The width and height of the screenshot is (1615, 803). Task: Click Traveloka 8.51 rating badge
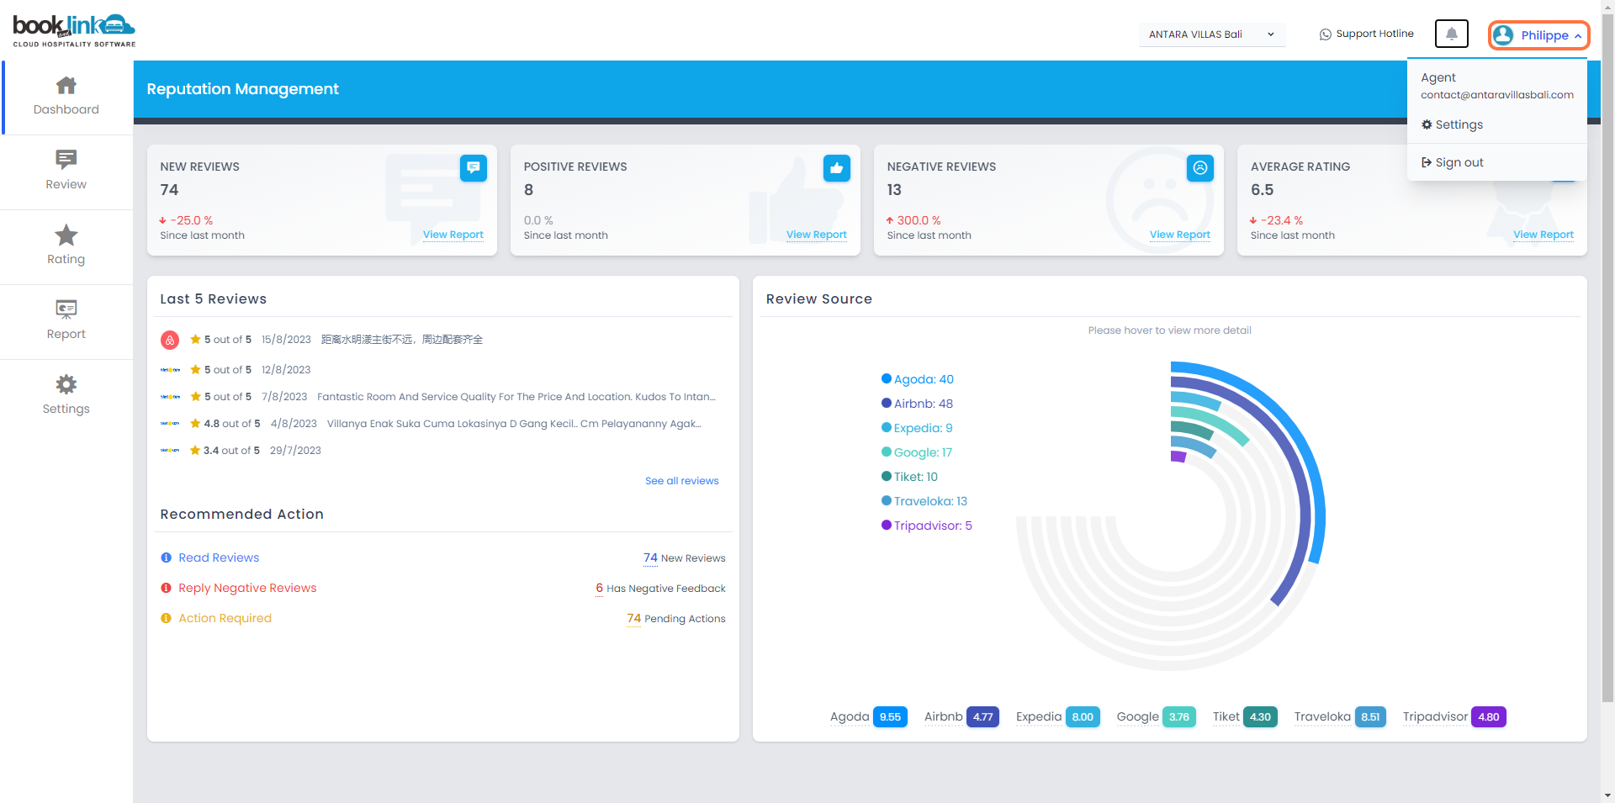coord(1370,717)
